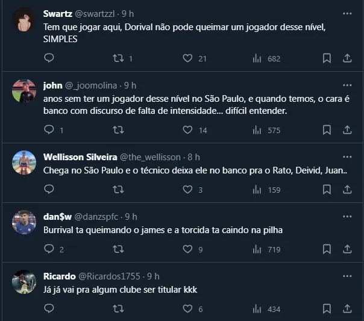Like Ricardo's tweet
Viewport: 364px width, 321px height.
187,309
